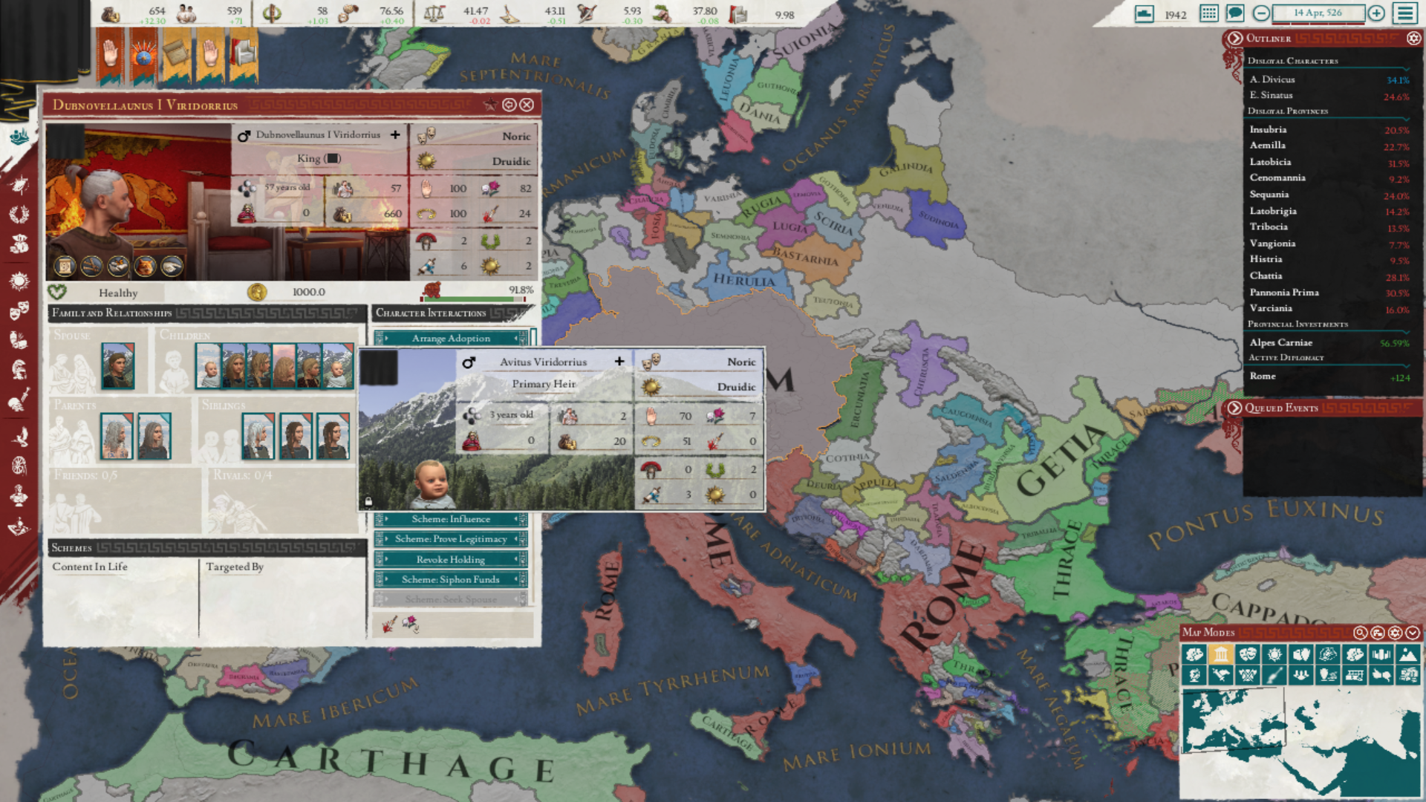Screen dimensions: 1426x802
Task: Click Revoke Holding interaction
Action: (x=451, y=559)
